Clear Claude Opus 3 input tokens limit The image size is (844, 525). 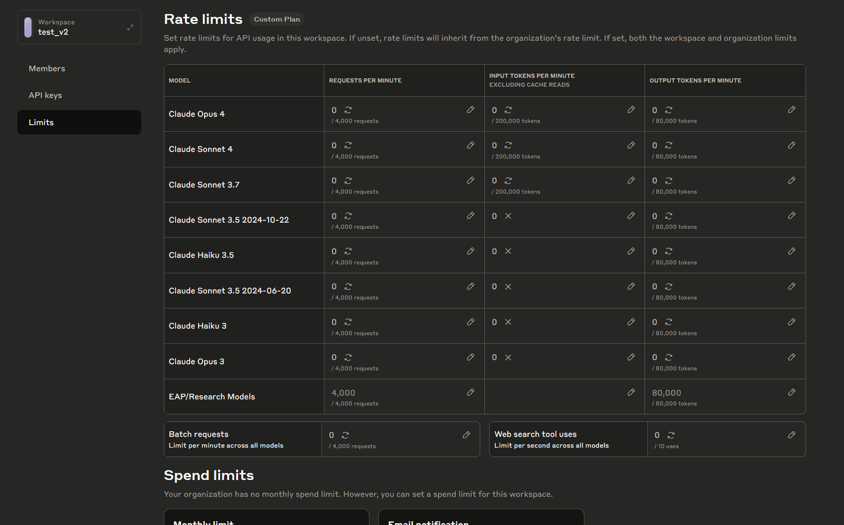[x=508, y=357]
